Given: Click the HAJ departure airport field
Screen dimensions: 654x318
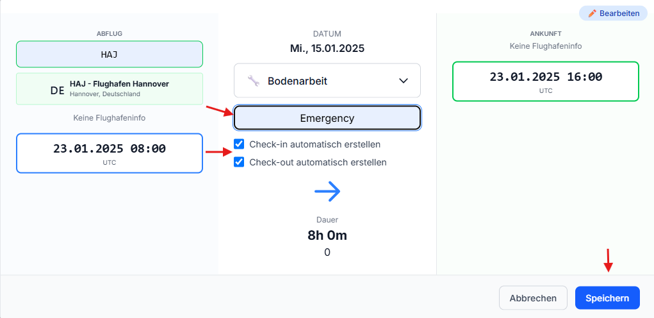Looking at the screenshot, I should pyautogui.click(x=110, y=54).
